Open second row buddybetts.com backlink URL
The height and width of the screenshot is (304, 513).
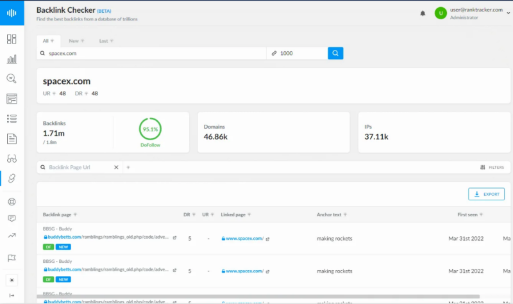coord(106,269)
